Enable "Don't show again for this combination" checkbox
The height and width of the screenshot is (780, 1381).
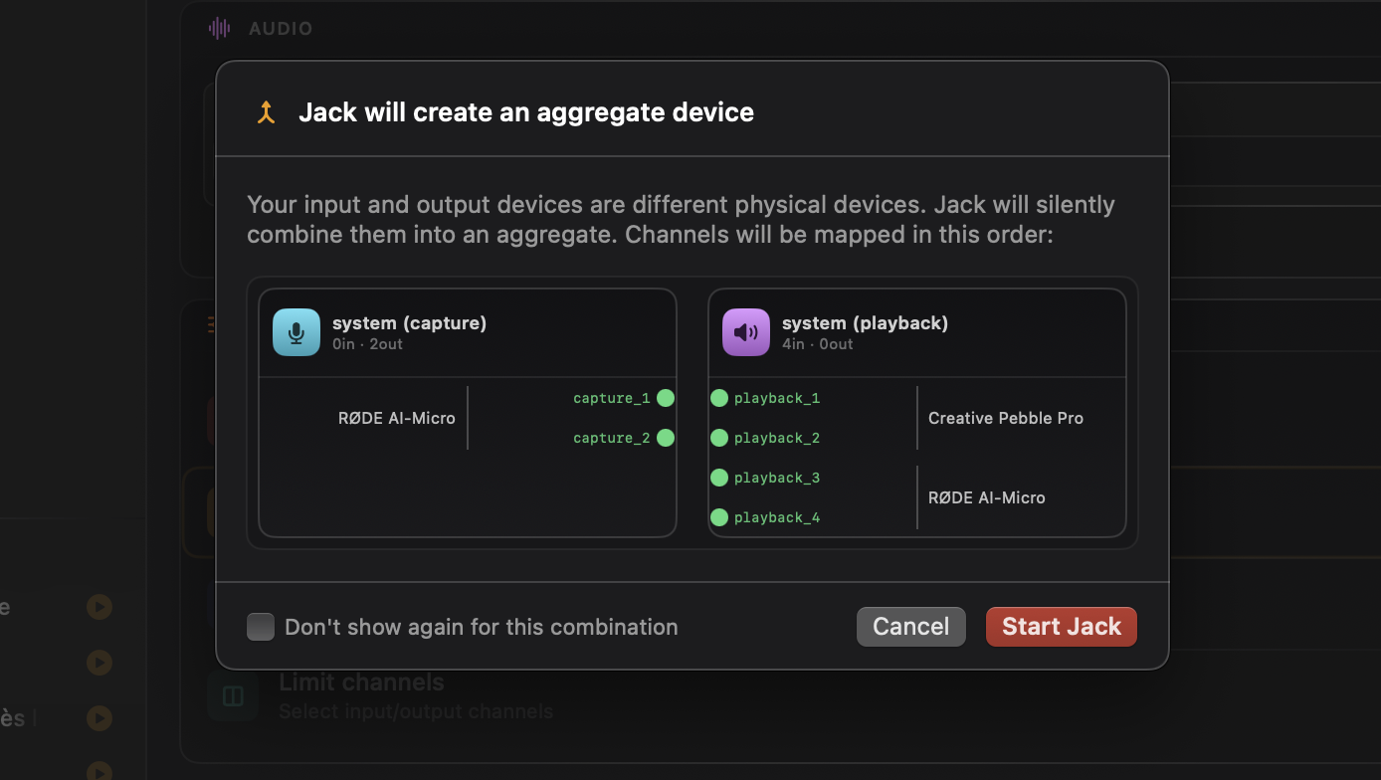point(261,627)
